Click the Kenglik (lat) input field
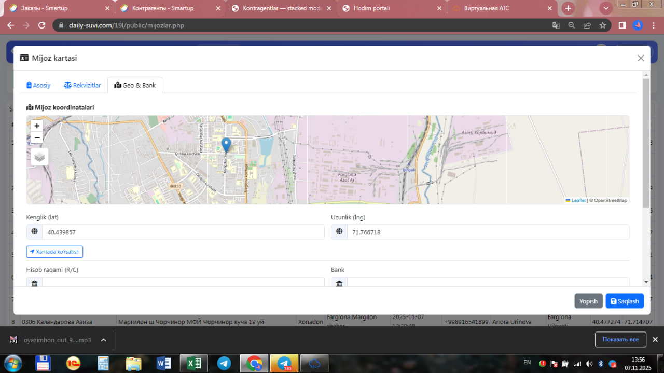The height and width of the screenshot is (373, 664). tap(183, 232)
